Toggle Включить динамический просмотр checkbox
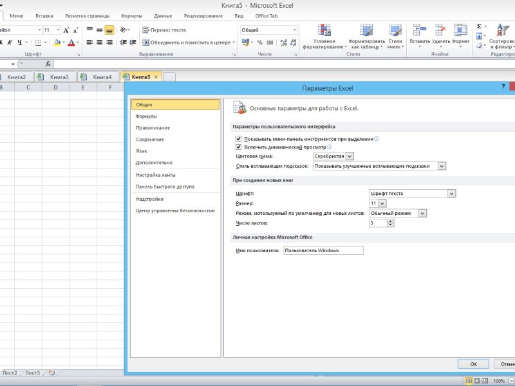This screenshot has width=515, height=386. coord(238,147)
